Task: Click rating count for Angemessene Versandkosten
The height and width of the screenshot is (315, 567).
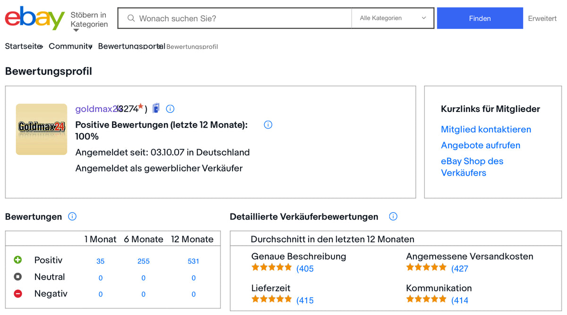Action: coord(460,269)
